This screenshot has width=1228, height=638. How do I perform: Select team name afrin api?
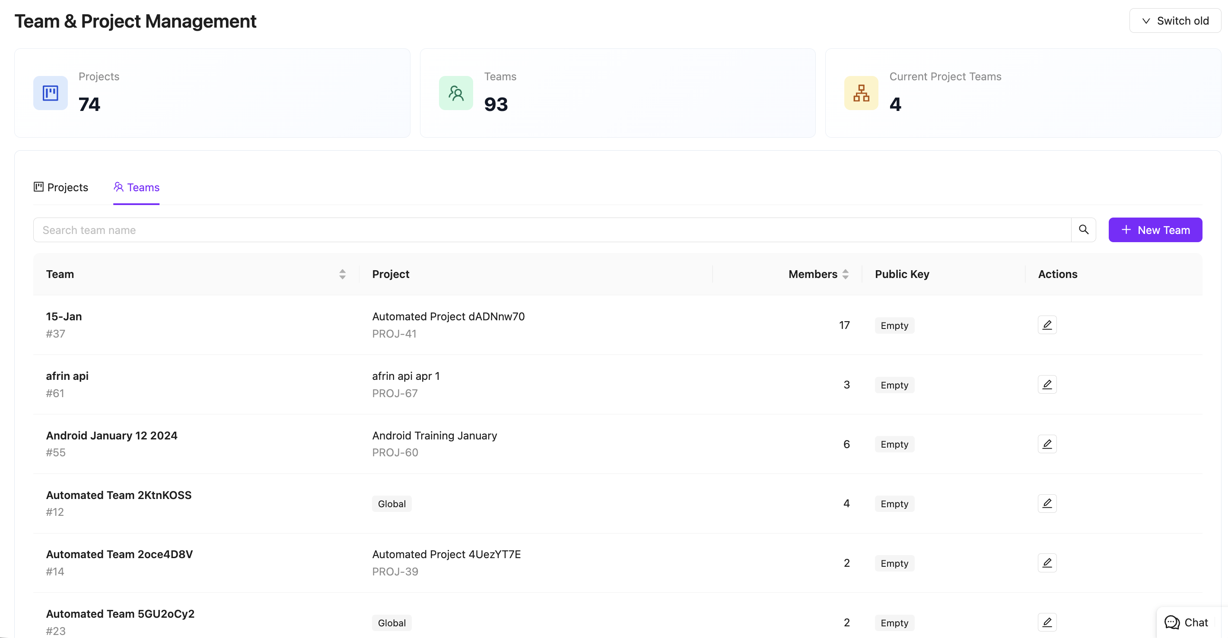click(67, 376)
